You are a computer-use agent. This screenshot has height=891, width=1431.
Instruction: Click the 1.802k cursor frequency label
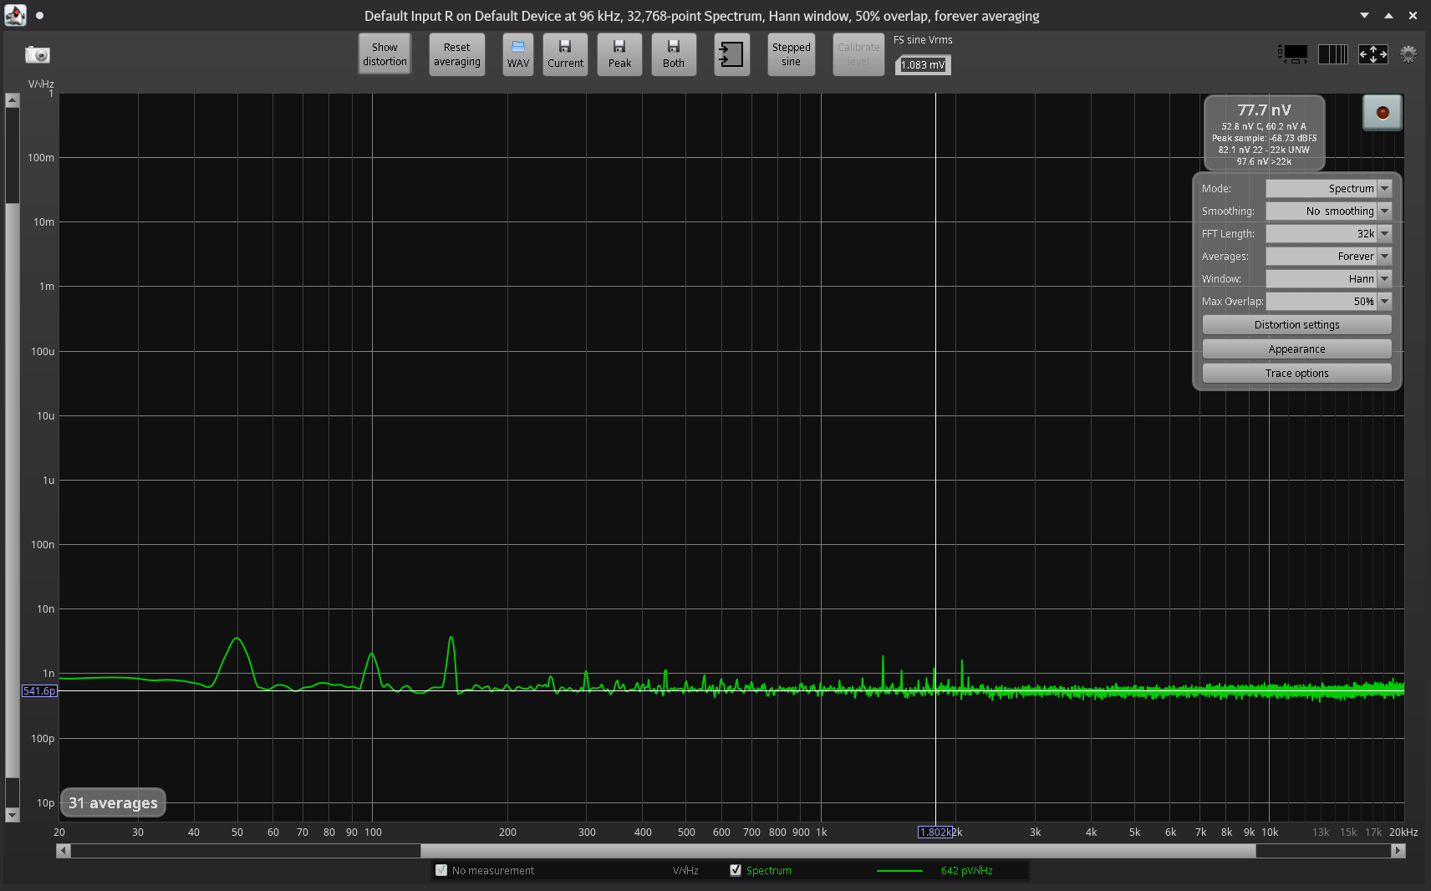click(934, 832)
